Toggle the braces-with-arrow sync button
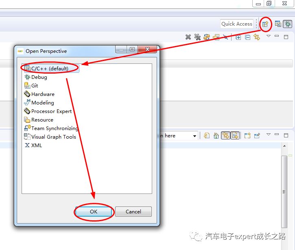 pyautogui.click(x=235, y=135)
